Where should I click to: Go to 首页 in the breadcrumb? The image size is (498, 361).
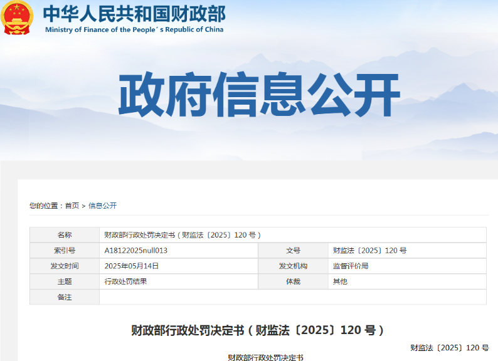point(72,206)
